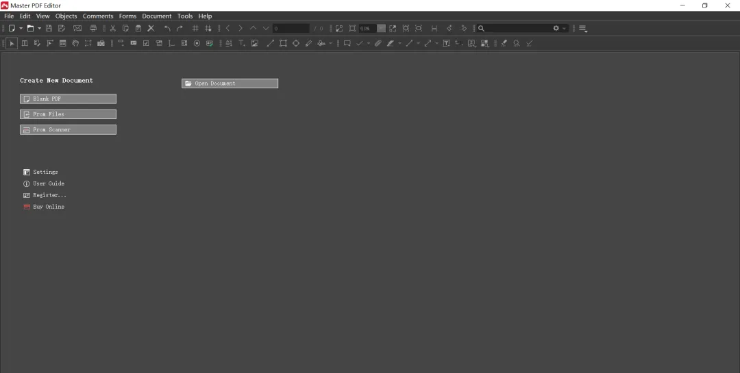
Task: Click the Cut scissors icon
Action: pos(113,28)
